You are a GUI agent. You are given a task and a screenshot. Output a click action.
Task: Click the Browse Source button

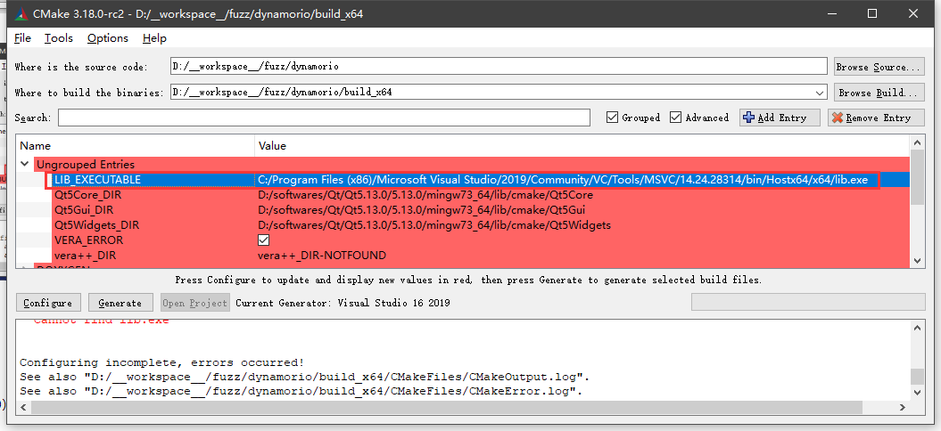(879, 67)
